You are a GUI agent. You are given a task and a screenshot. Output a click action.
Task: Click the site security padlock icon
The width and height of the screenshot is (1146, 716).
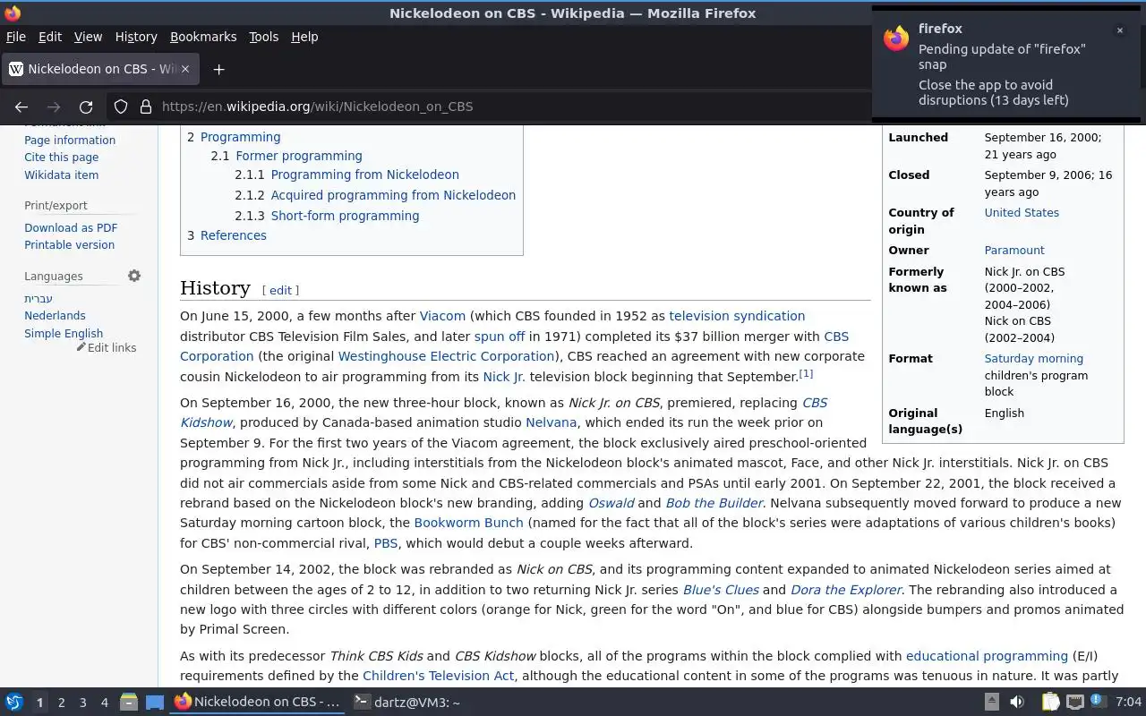(146, 107)
